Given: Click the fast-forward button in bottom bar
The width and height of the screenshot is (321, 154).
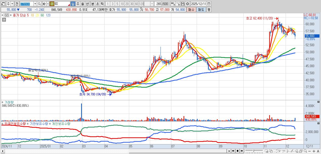Looking at the screenshot, I should pyautogui.click(x=242, y=151).
